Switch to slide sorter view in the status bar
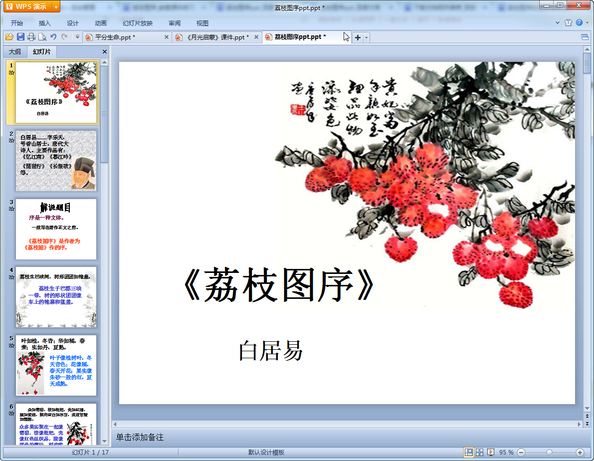This screenshot has width=594, height=461. (x=480, y=453)
